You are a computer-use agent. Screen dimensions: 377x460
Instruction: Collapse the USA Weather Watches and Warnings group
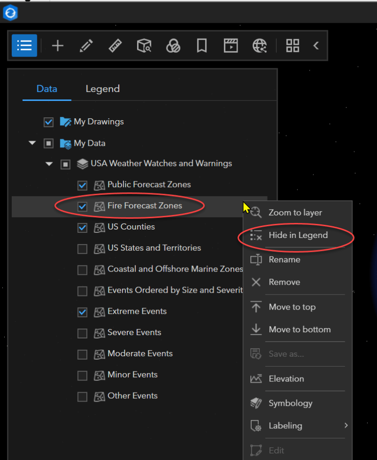coord(49,164)
